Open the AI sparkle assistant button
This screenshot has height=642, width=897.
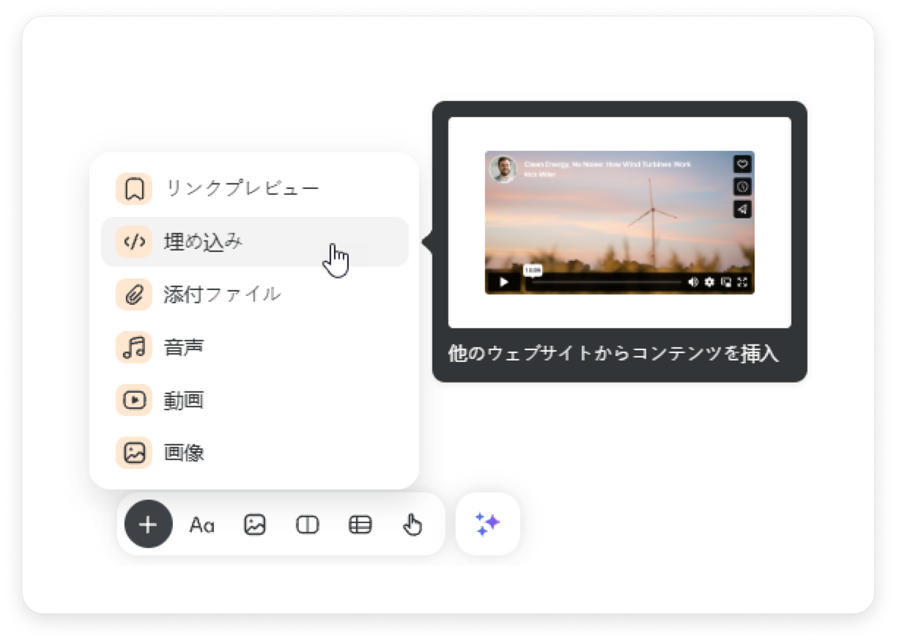[487, 524]
